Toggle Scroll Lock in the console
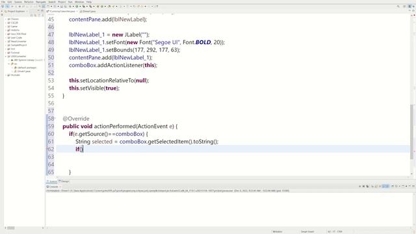The width and height of the screenshot is (416, 234). (x=376, y=187)
